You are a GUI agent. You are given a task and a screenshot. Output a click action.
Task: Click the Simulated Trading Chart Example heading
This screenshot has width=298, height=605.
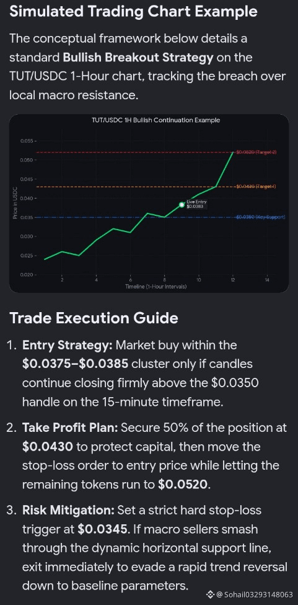click(x=133, y=12)
